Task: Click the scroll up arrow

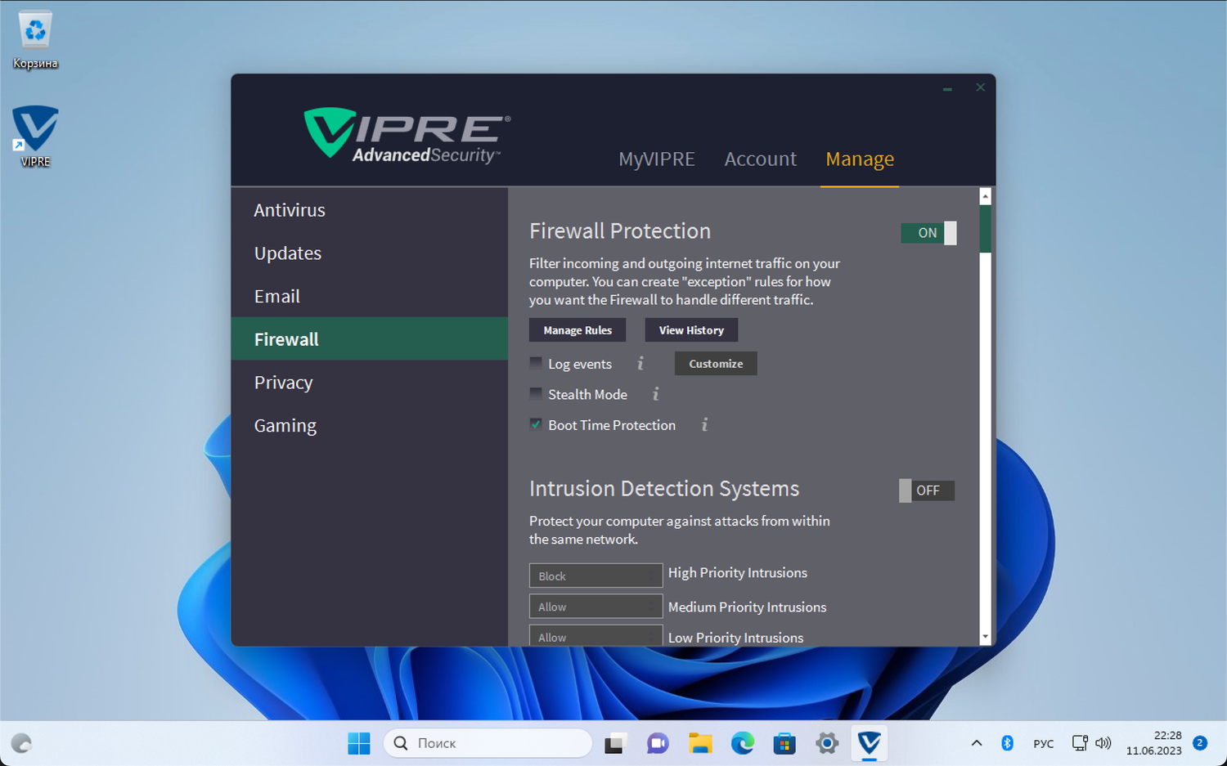Action: tap(985, 196)
